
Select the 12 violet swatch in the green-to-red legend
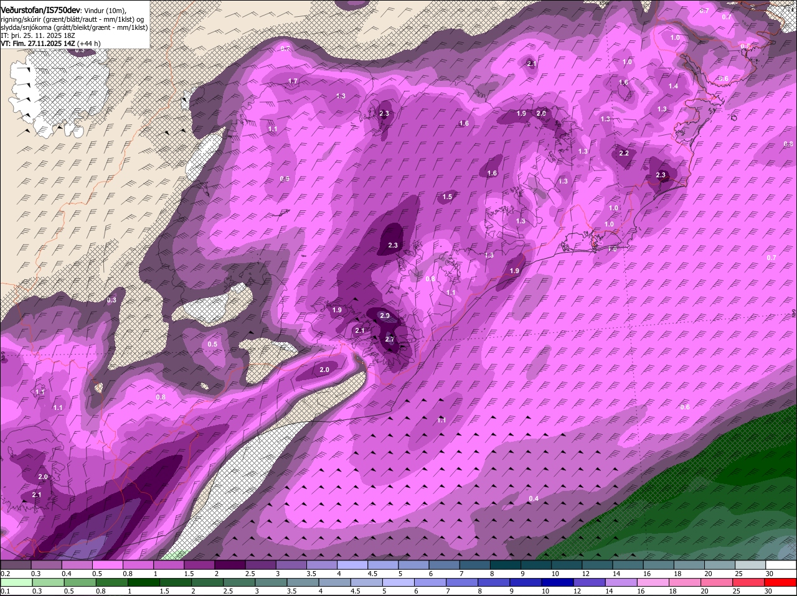click(590, 582)
